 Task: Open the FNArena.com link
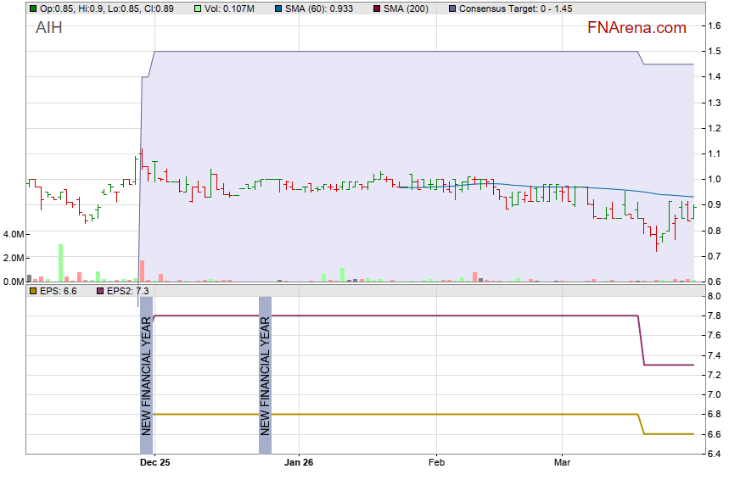click(636, 28)
